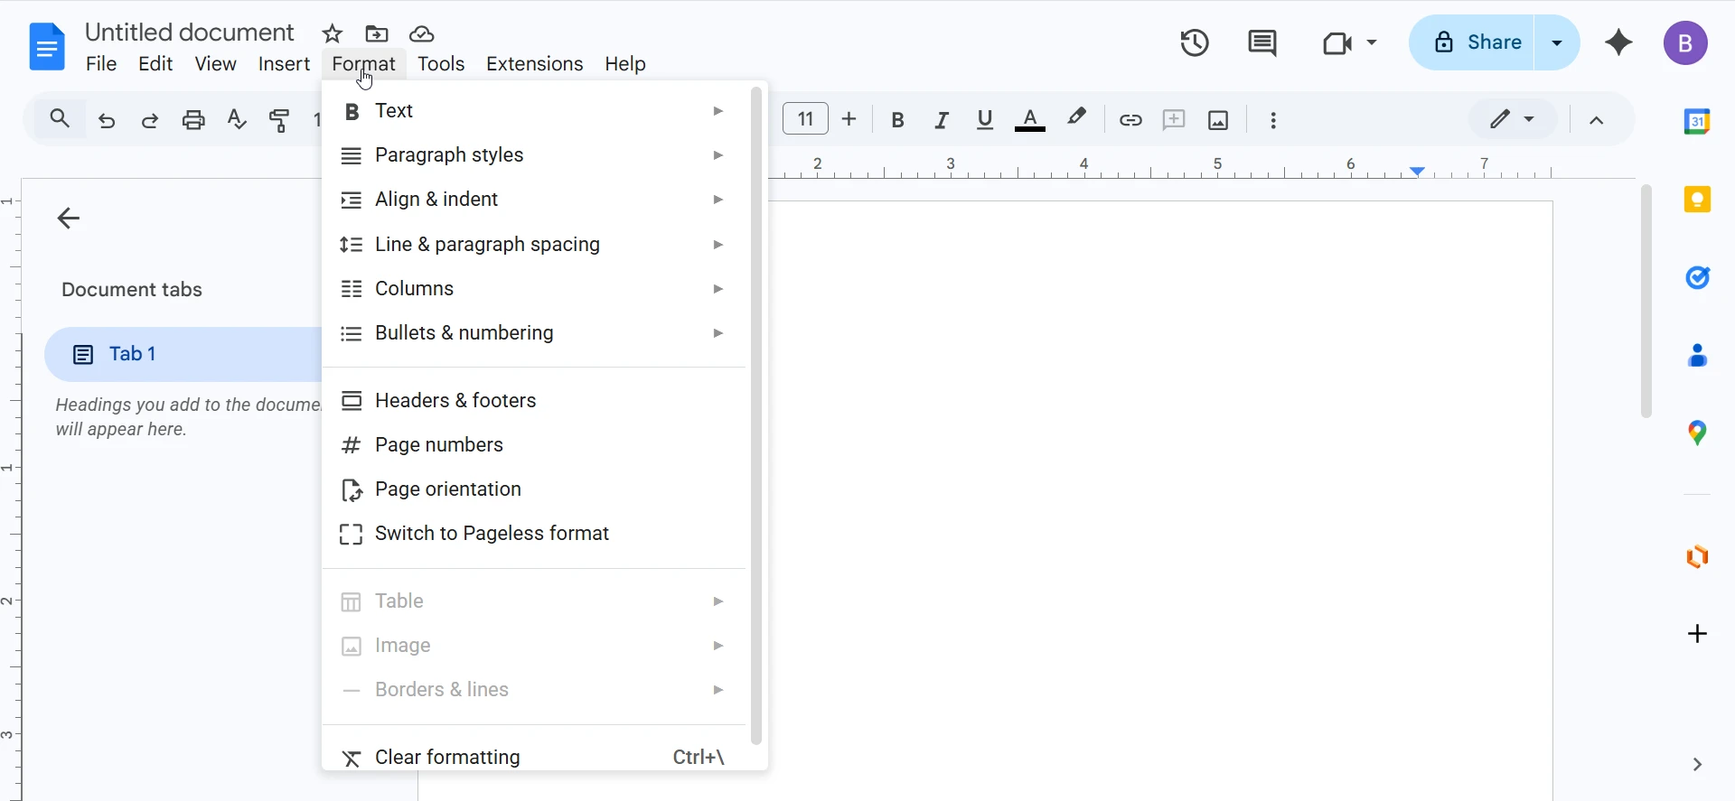Toggle underline formatting
This screenshot has width=1735, height=801.
click(x=985, y=120)
